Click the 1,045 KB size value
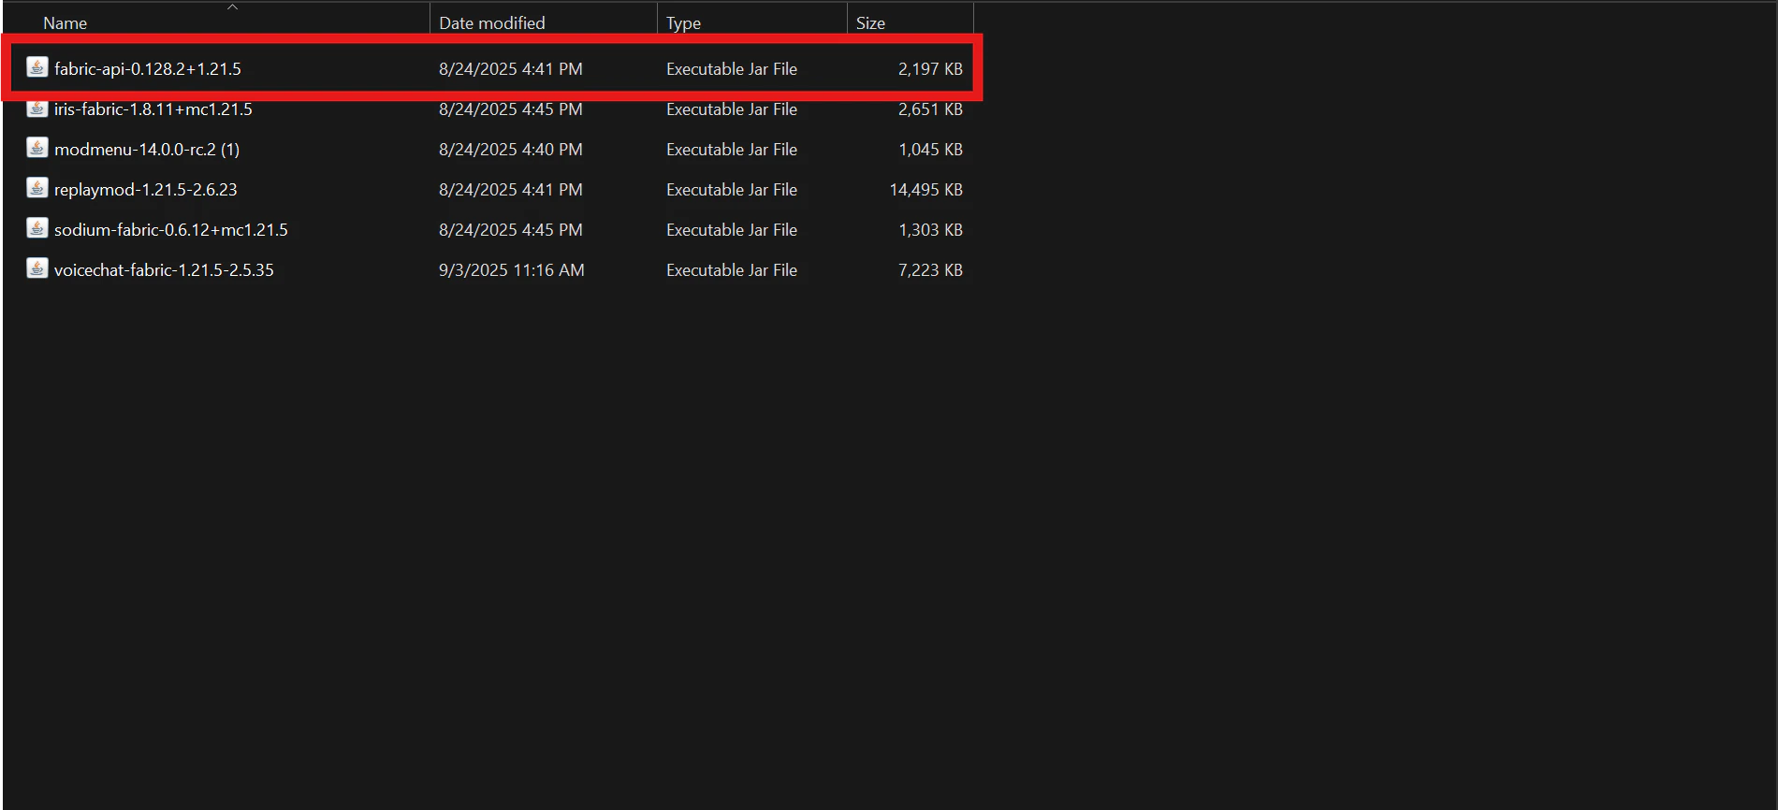1778x810 pixels. (x=930, y=150)
